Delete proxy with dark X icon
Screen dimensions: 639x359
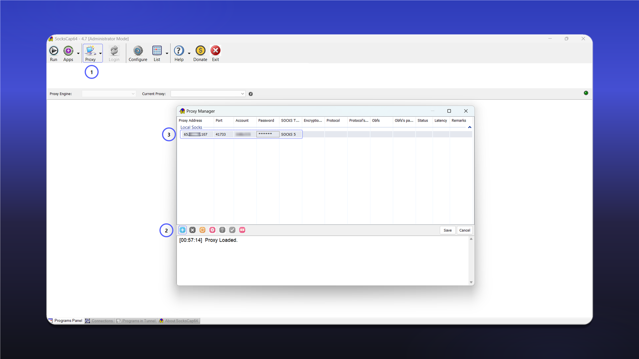click(192, 230)
